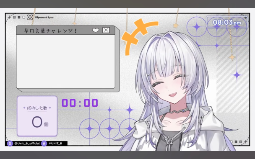The width and height of the screenshot is (255, 159).
Task: Click the #UNIT_B hashtag text
Action: pyautogui.click(x=55, y=144)
